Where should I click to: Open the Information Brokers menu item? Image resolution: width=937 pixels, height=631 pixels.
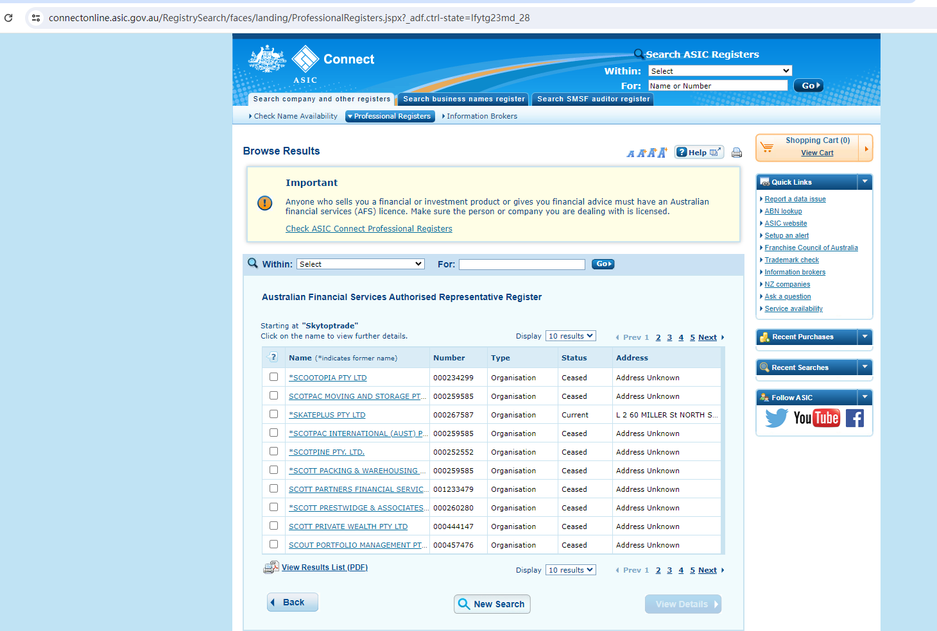click(x=481, y=116)
